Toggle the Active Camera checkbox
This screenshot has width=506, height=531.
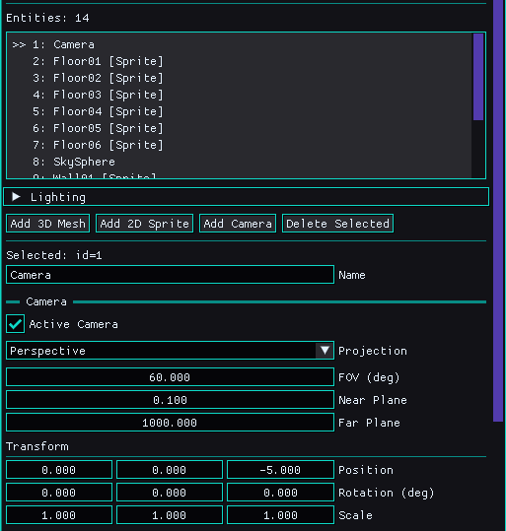15,324
